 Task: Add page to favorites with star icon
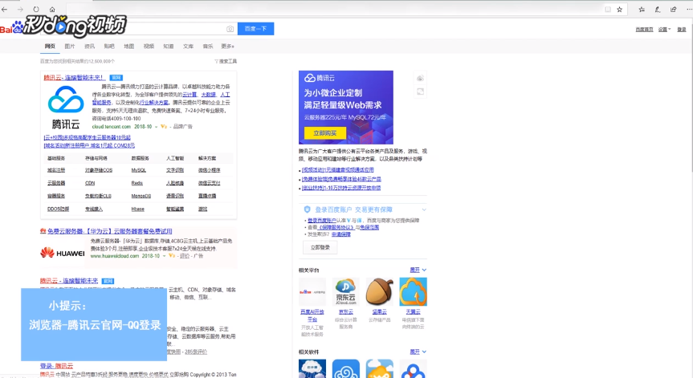(620, 10)
